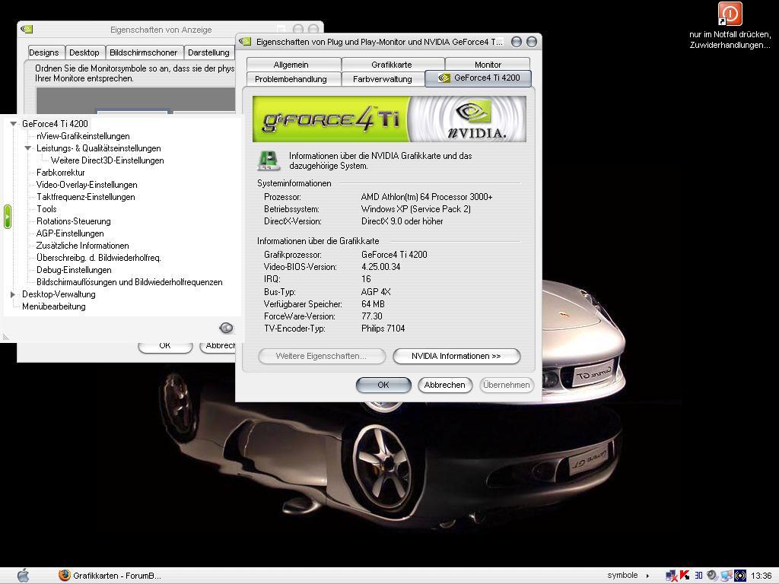779x584 pixels.
Task: Switch to the Grafikkarte tab
Action: tap(392, 65)
